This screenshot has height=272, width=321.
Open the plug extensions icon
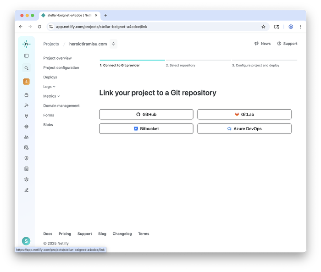point(27,116)
